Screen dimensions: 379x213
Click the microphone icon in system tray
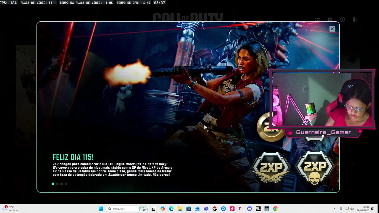[341, 209]
